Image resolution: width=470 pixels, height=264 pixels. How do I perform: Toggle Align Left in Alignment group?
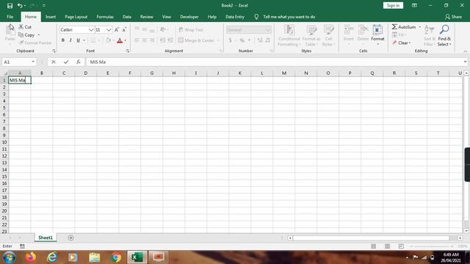tap(137, 40)
